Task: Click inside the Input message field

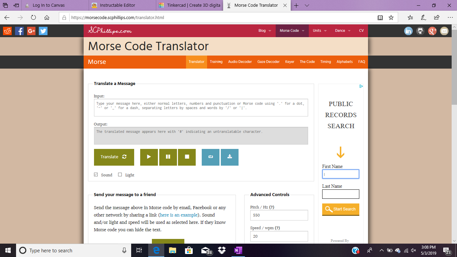Action: [x=200, y=107]
